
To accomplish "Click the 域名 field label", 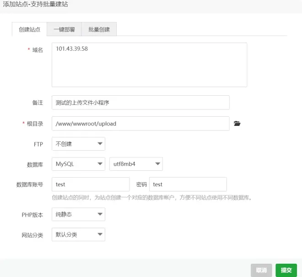I will click(38, 50).
